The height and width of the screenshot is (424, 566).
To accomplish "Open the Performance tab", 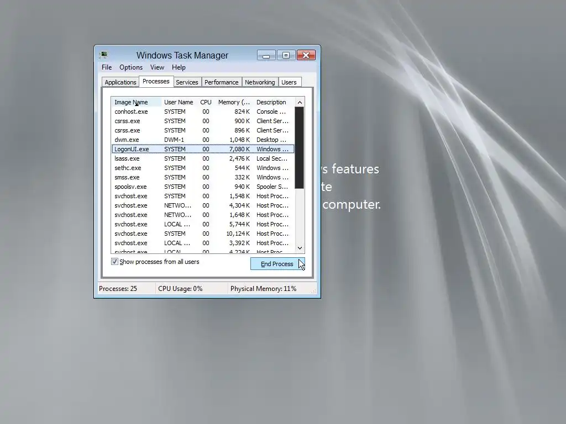I will coord(222,82).
